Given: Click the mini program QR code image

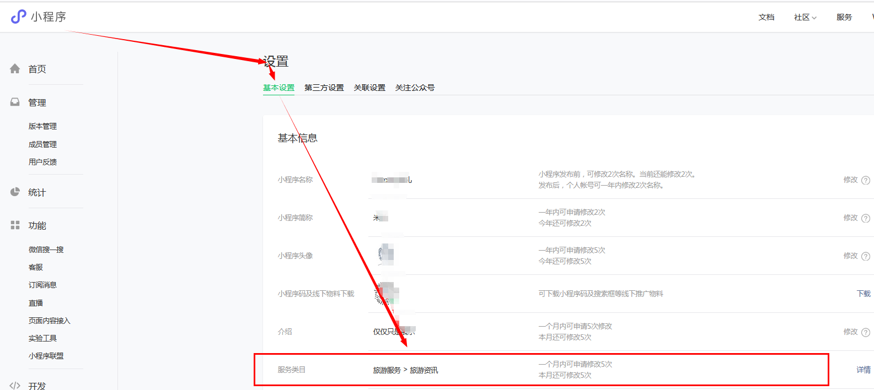Looking at the screenshot, I should [387, 294].
